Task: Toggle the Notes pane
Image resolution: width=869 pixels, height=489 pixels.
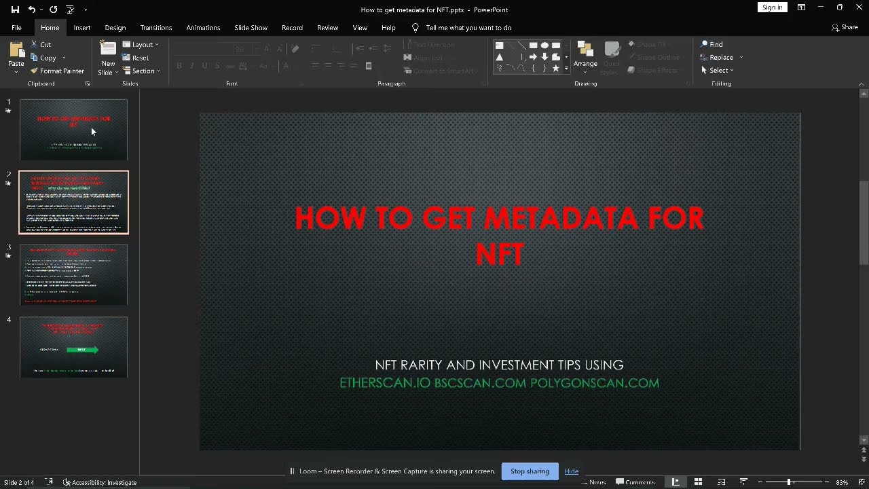Action: tap(594, 482)
